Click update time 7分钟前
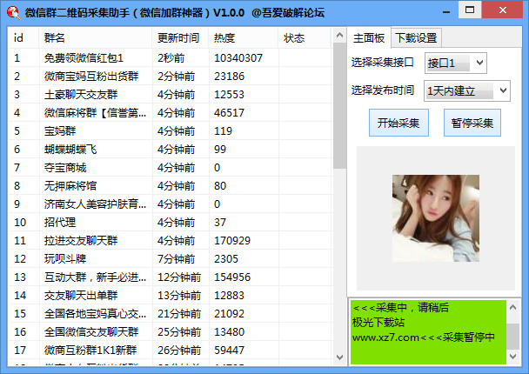 click(x=176, y=258)
